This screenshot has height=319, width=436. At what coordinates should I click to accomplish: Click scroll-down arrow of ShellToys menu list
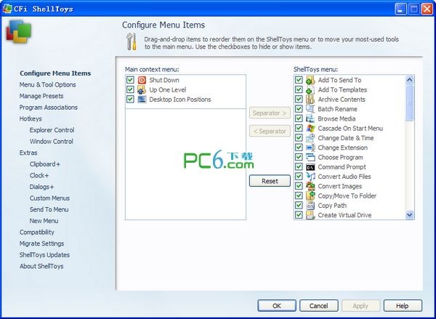click(410, 214)
